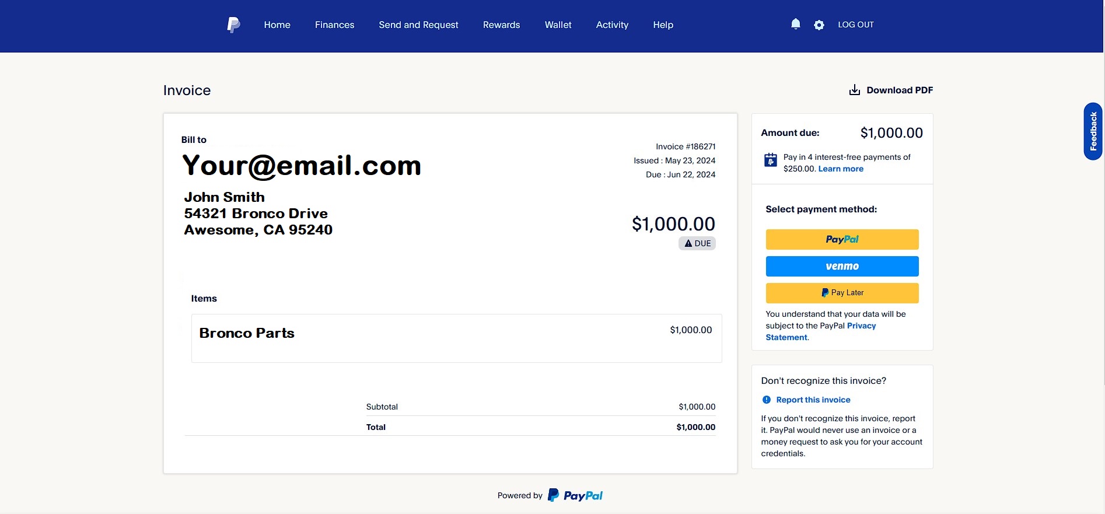Open the Finances menu
Viewport: 1105px width, 514px height.
334,25
